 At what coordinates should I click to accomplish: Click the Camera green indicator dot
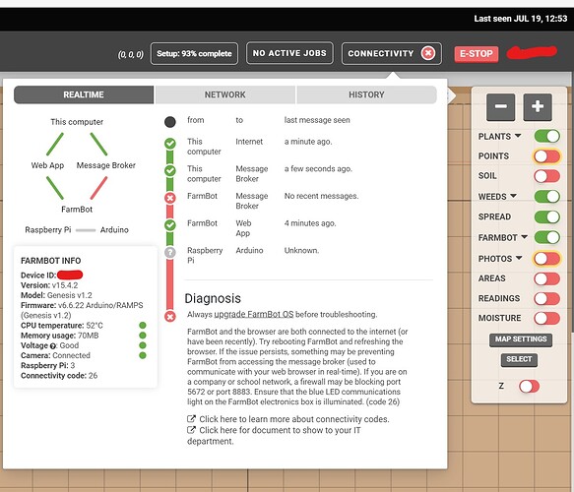point(143,355)
